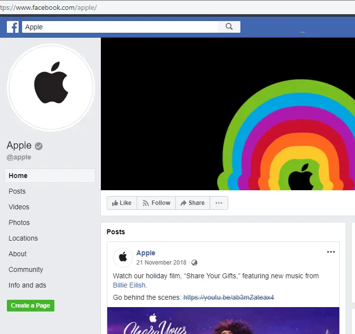Click the Like button on the page
Viewport: 355px width, 334px height.
(x=122, y=203)
